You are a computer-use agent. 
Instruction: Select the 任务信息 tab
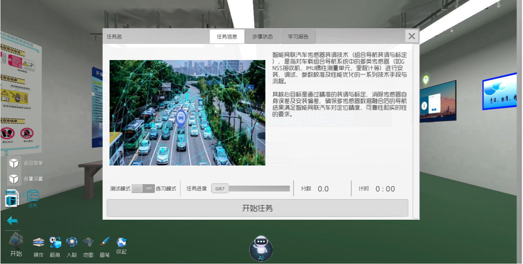[227, 37]
